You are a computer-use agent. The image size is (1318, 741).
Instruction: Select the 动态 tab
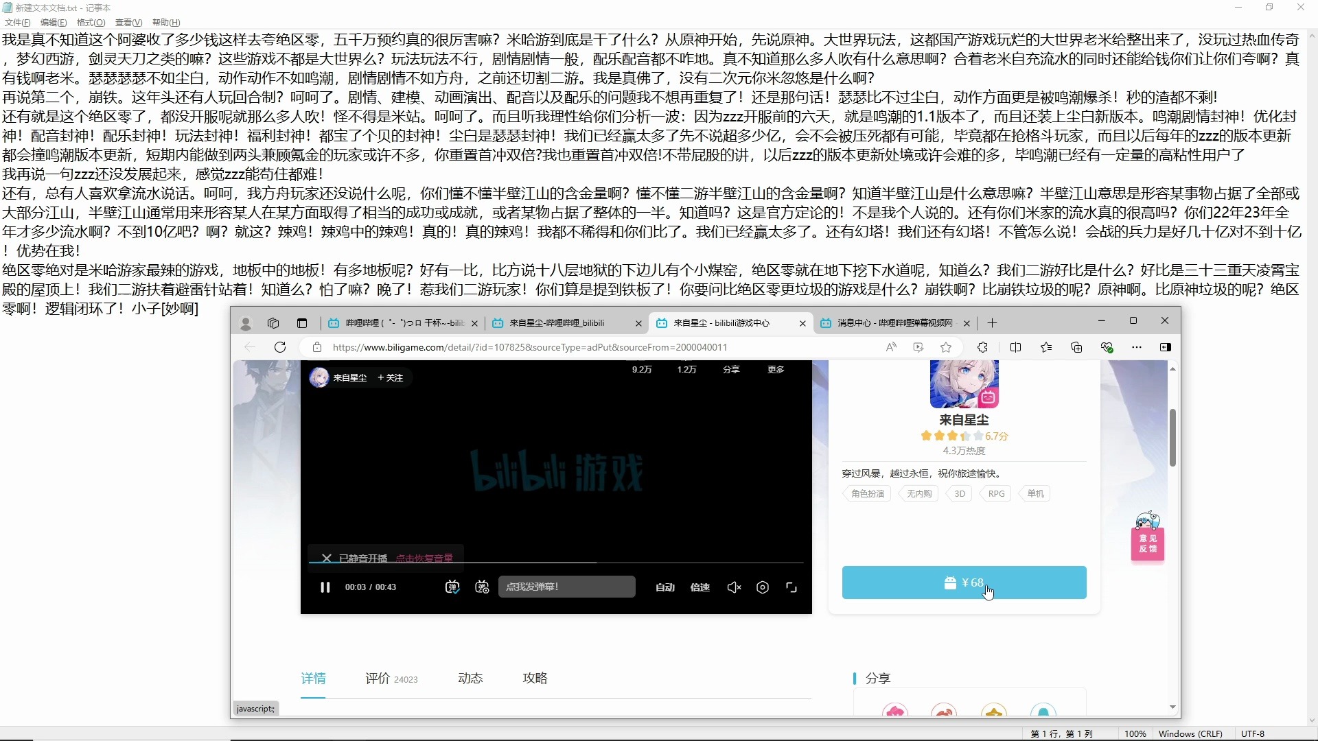click(470, 679)
